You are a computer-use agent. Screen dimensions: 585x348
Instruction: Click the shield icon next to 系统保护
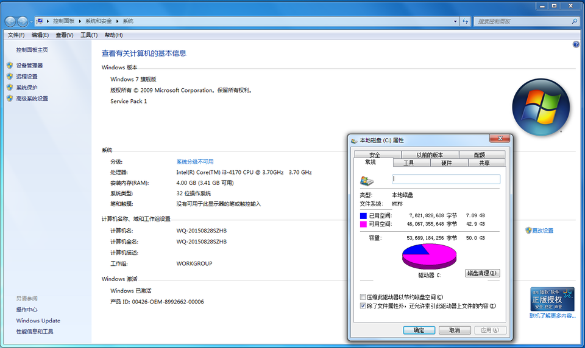click(x=10, y=87)
